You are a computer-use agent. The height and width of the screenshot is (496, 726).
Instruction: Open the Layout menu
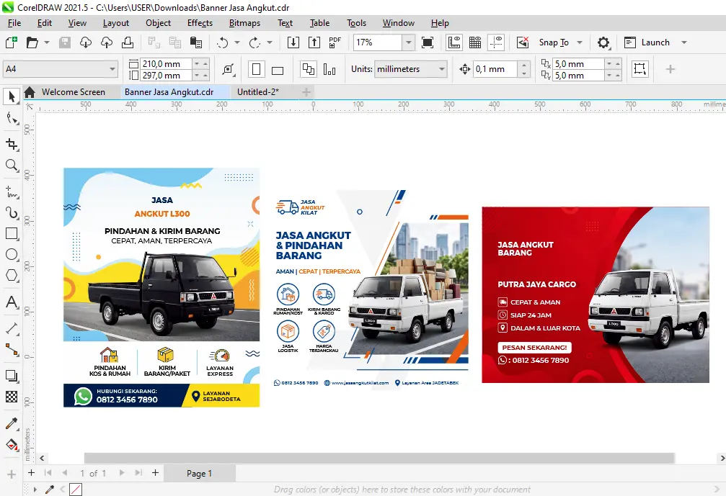(116, 23)
